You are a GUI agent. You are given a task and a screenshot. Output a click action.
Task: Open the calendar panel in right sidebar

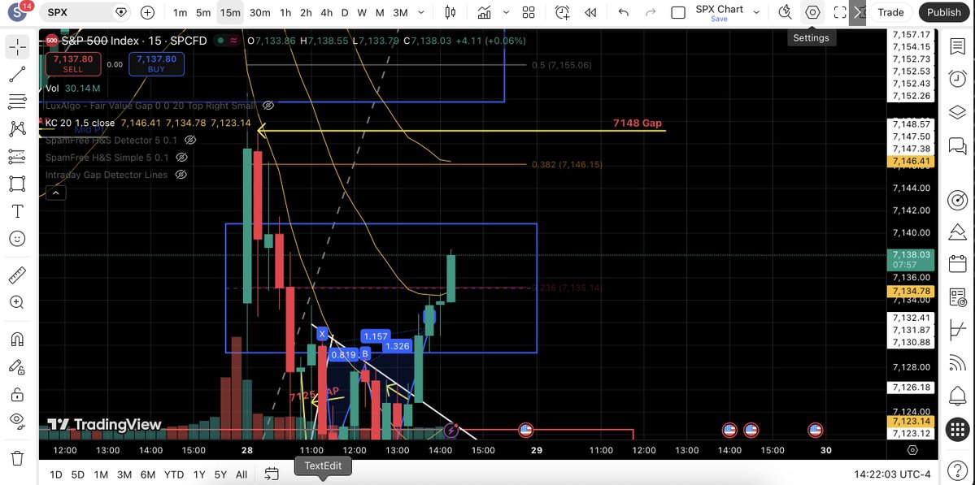(957, 264)
